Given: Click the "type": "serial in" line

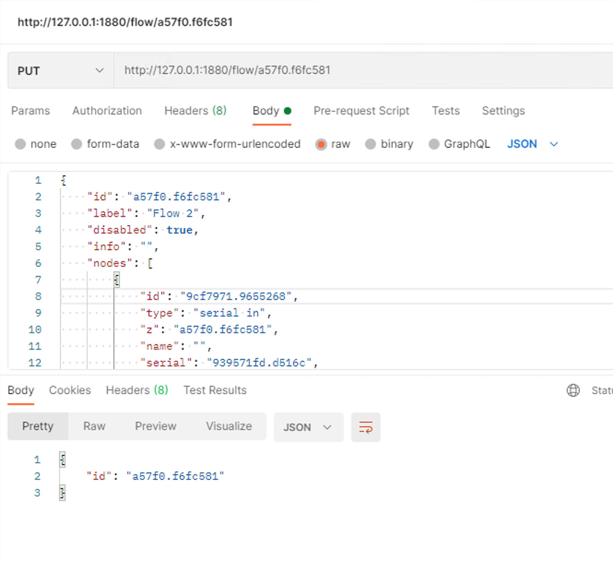Looking at the screenshot, I should coord(206,313).
